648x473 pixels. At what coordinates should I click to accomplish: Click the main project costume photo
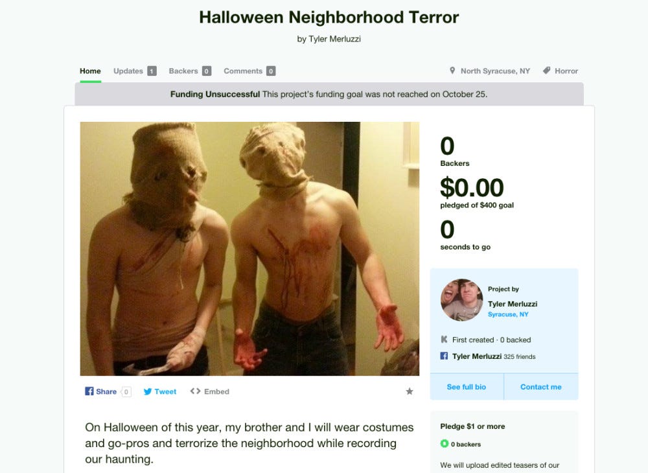249,249
